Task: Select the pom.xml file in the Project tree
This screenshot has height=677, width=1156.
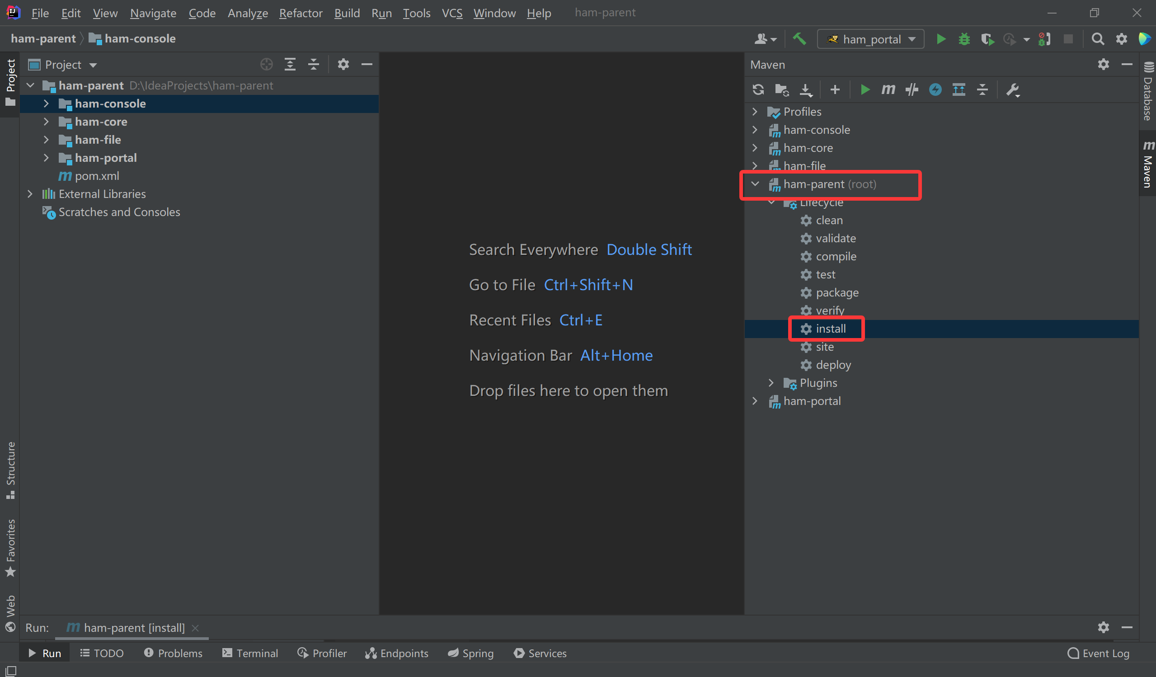Action: [x=97, y=176]
